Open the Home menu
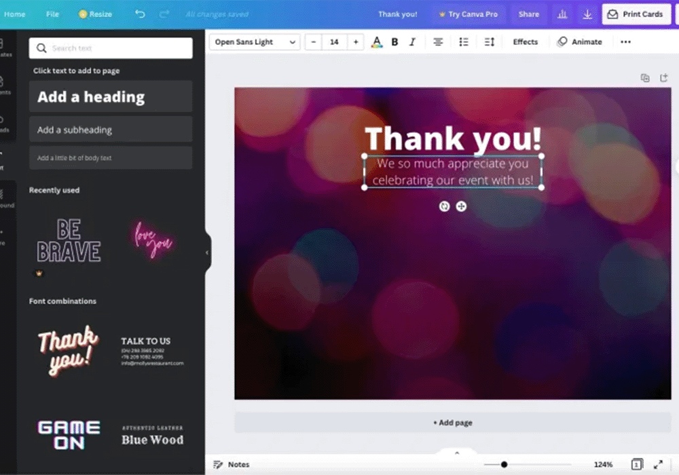 tap(15, 14)
